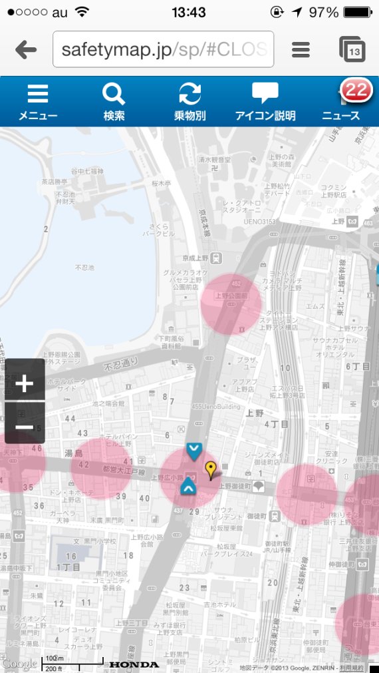Tap the yellow location pin marker
This screenshot has height=673, width=379.
pyautogui.click(x=210, y=471)
